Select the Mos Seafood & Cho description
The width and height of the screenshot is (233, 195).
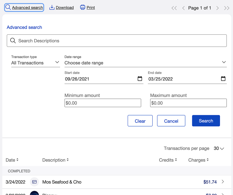pyautogui.click(x=62, y=182)
